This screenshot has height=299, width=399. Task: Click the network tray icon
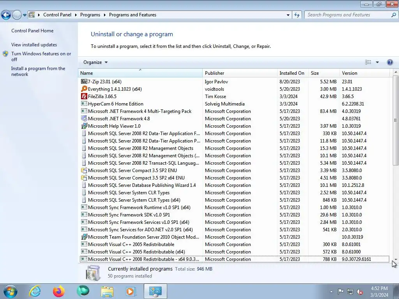(x=350, y=292)
